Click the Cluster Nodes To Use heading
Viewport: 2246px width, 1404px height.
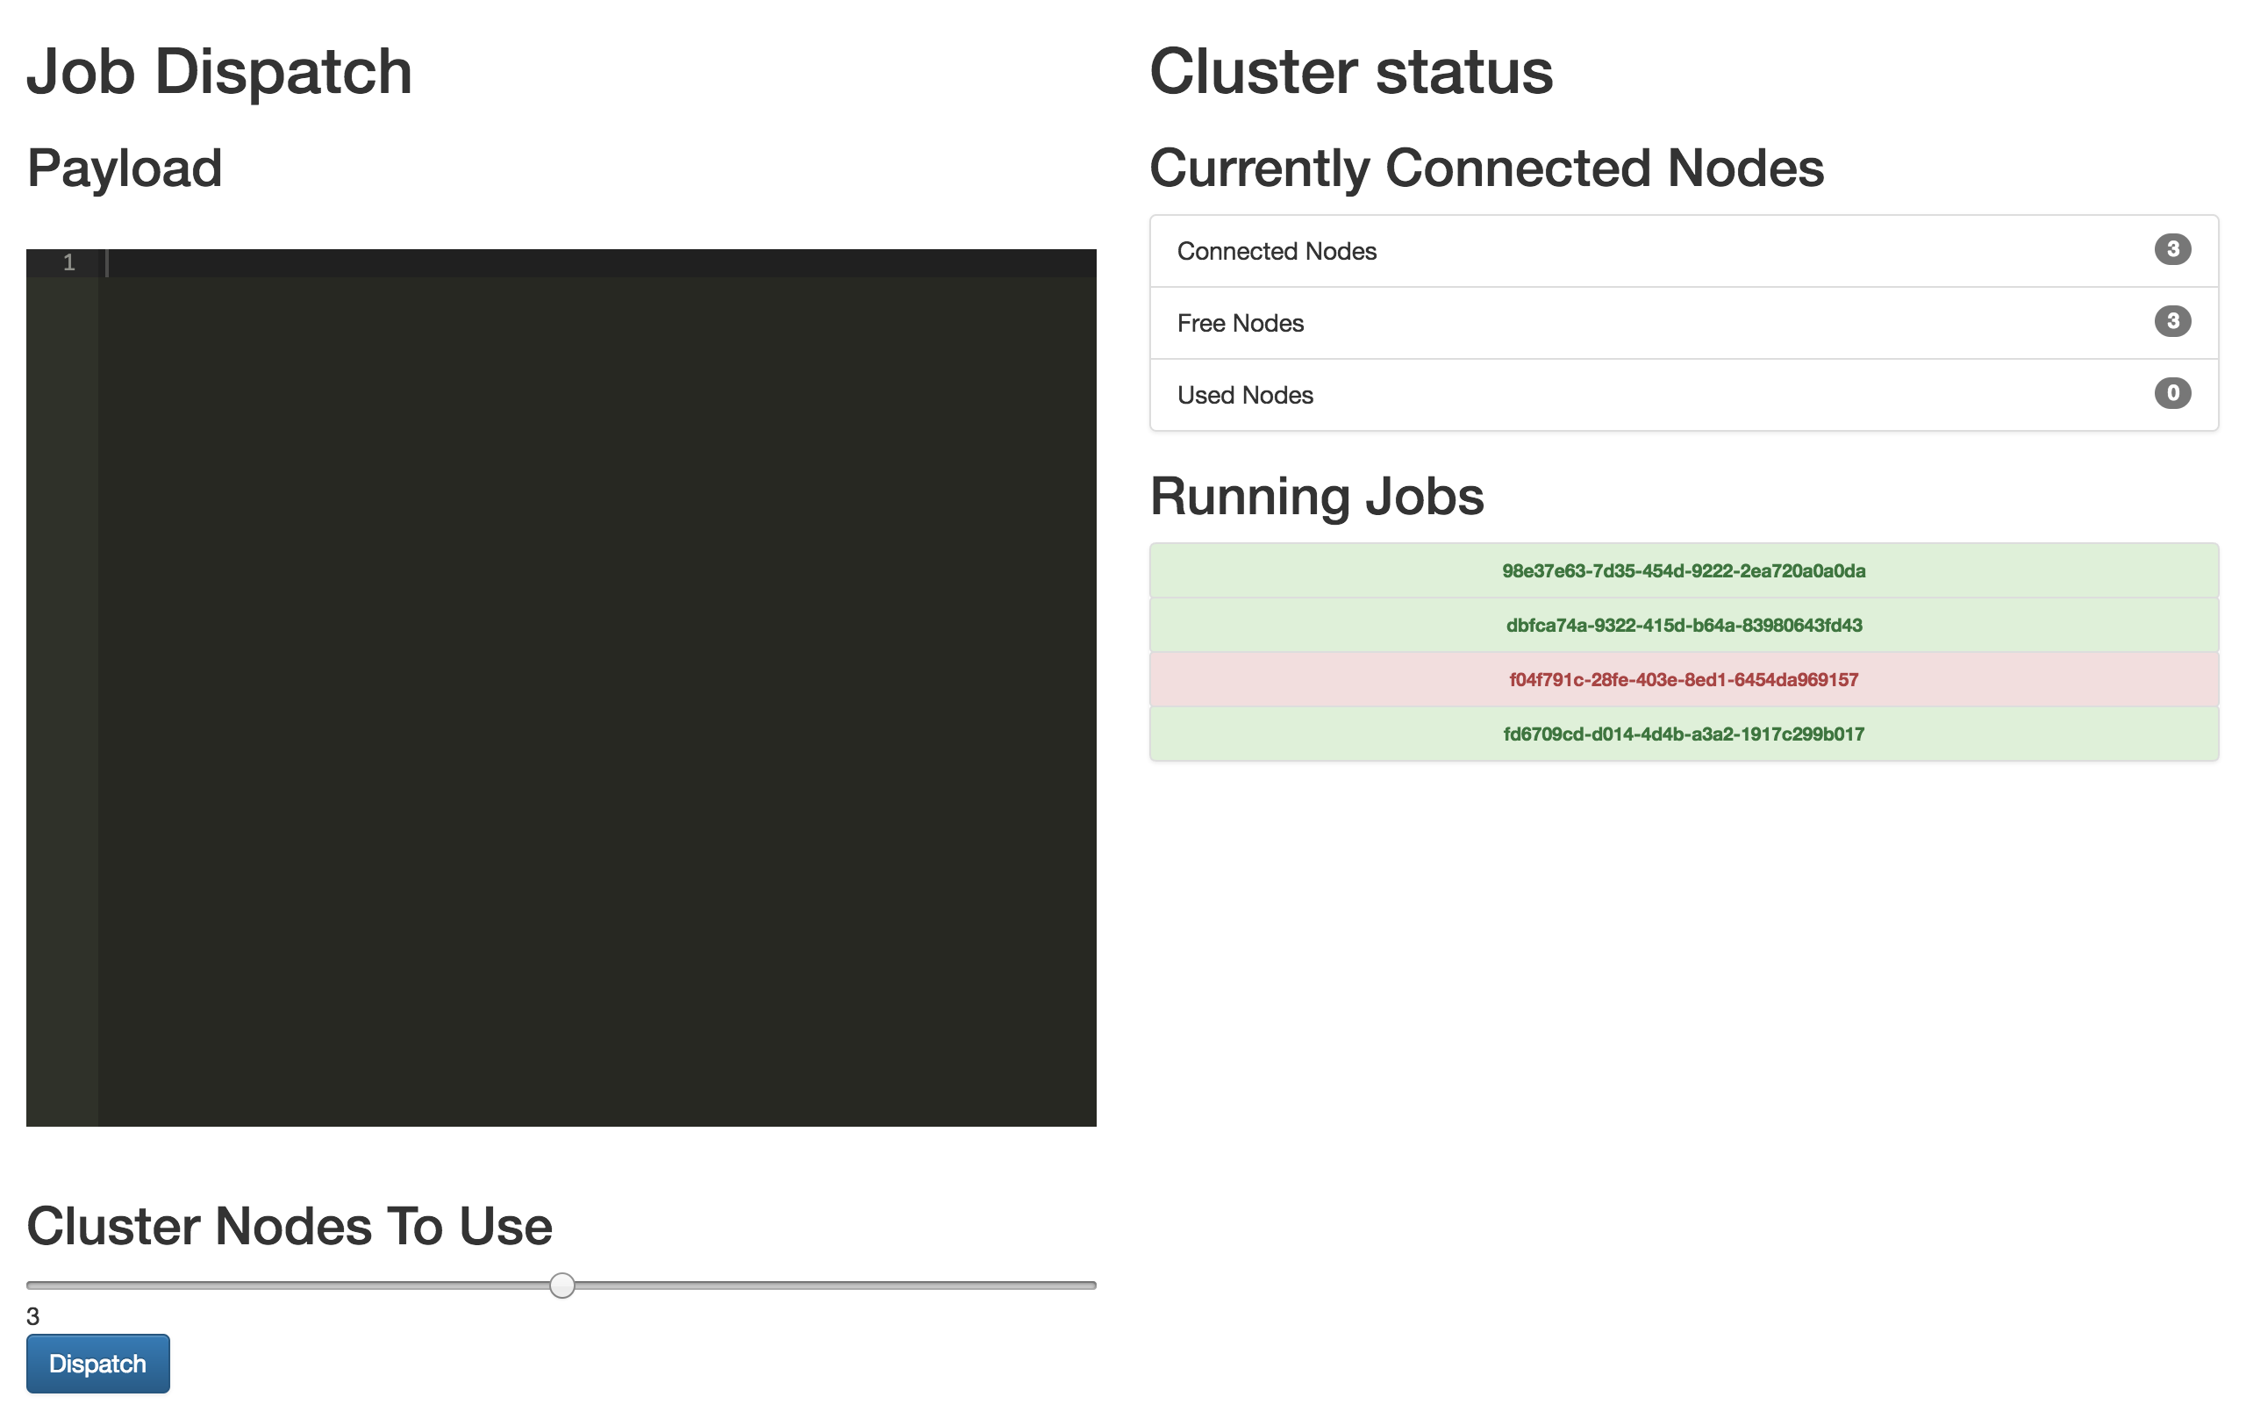pos(289,1226)
